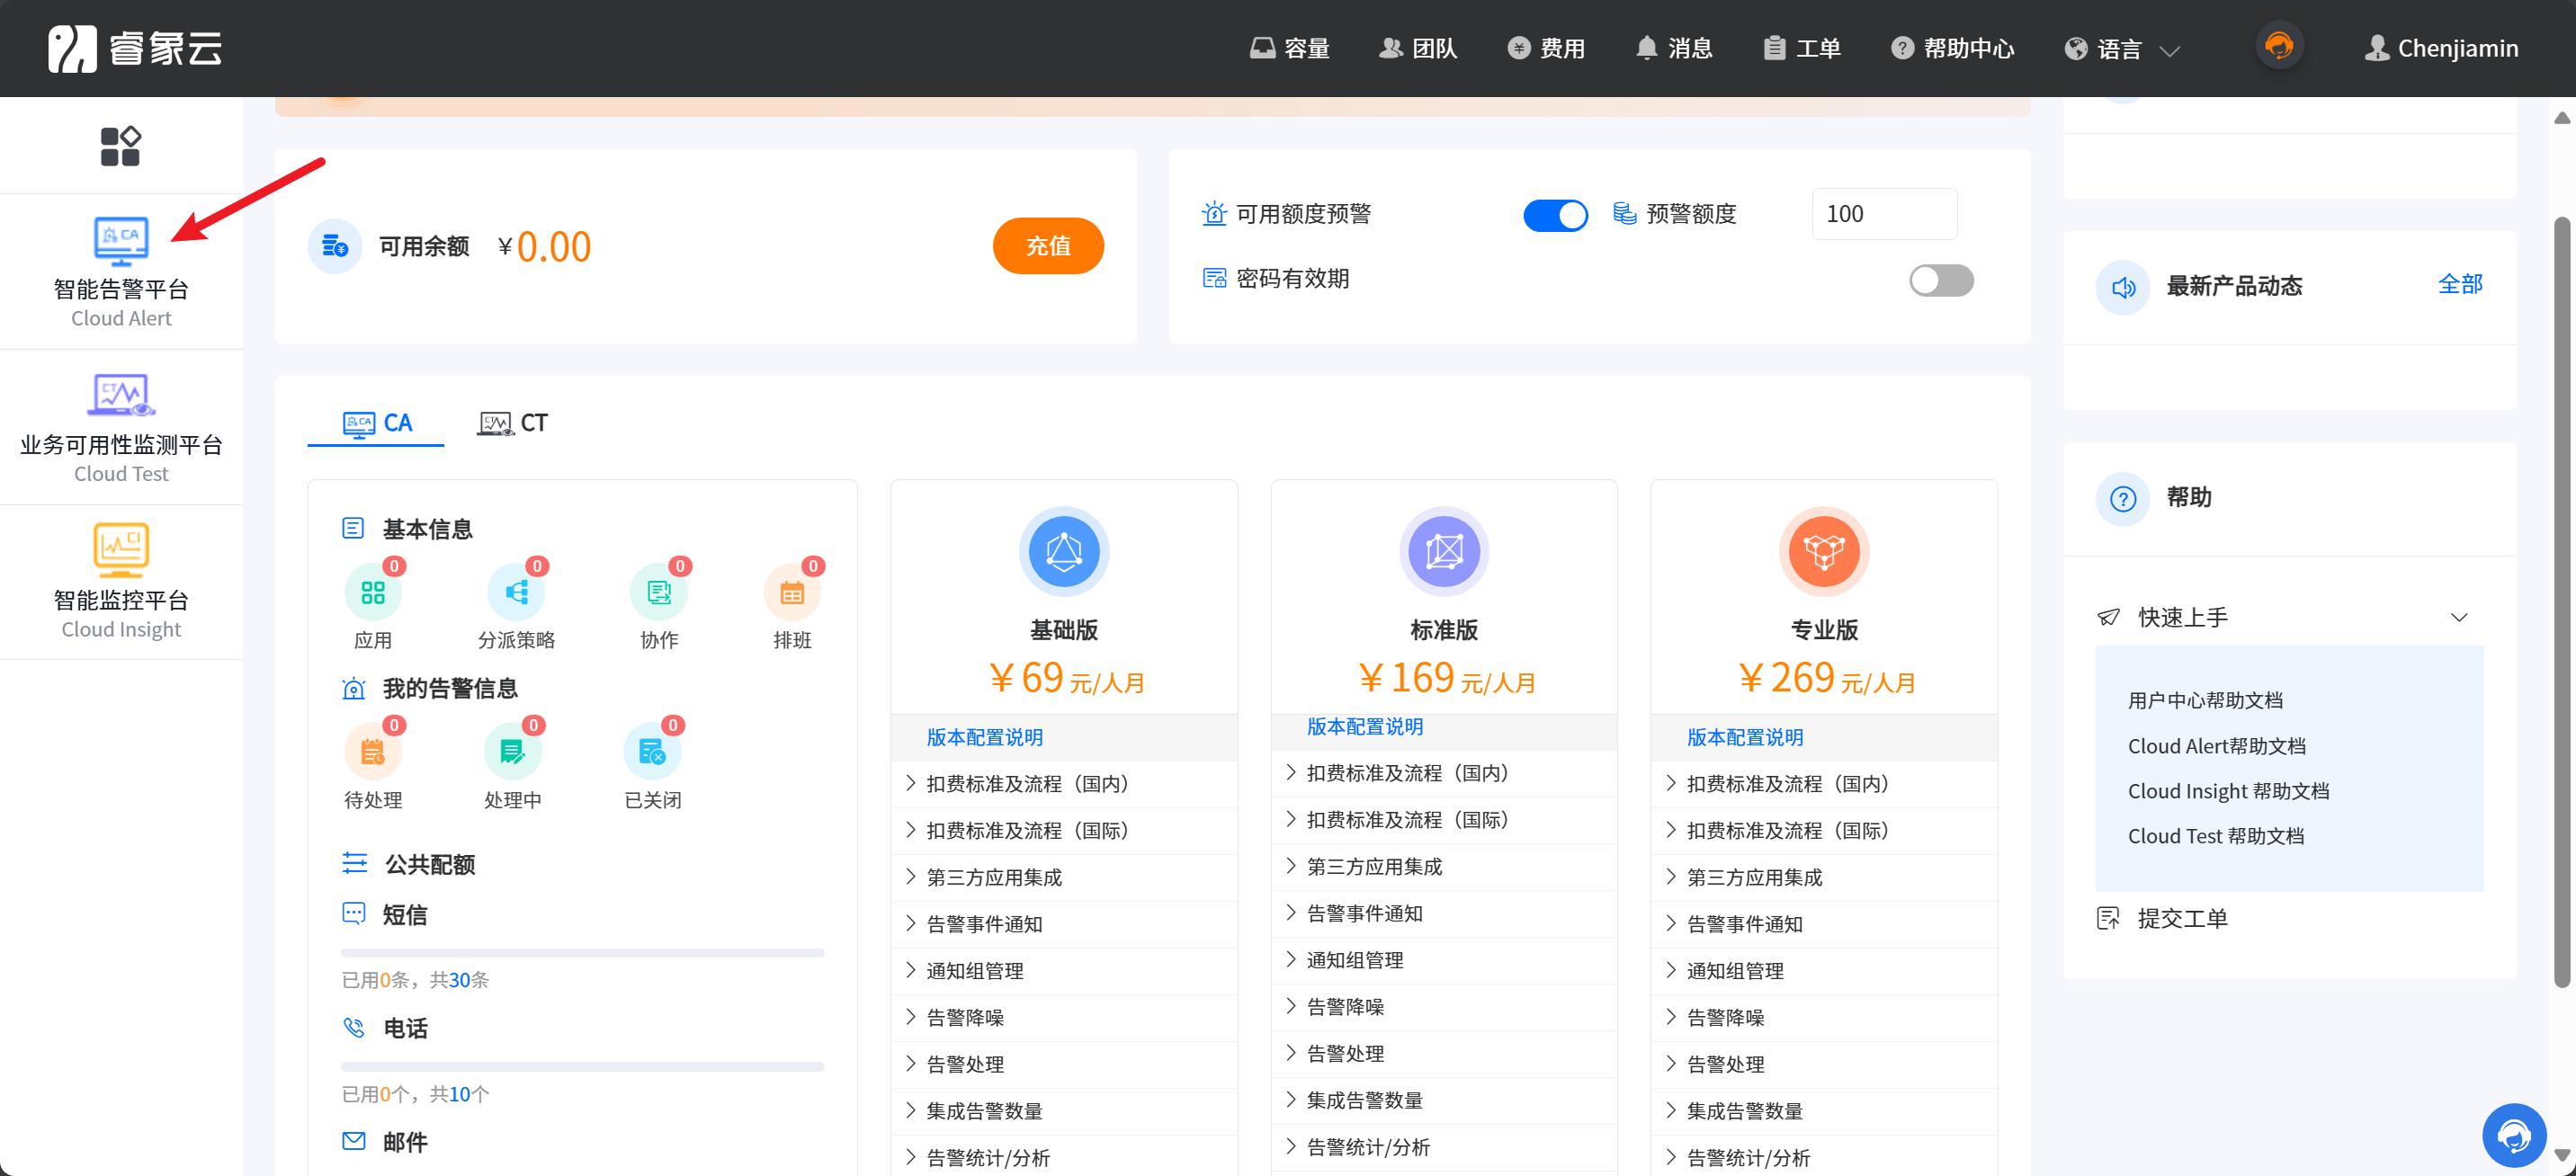
Task: Click the 帮助 question mark icon
Action: (2123, 498)
